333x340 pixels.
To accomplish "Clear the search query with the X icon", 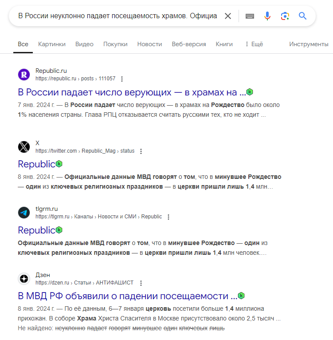I will (228, 16).
